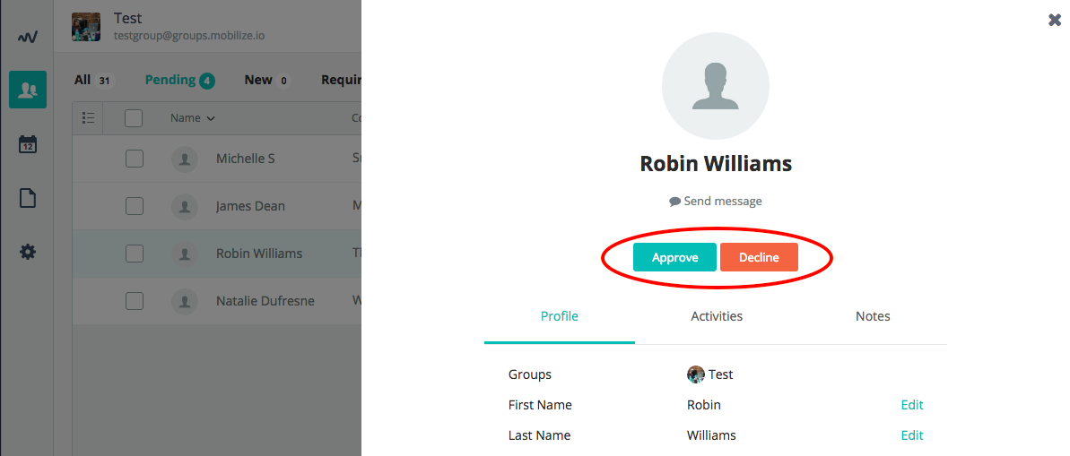Click the Test group avatar in header

click(x=87, y=27)
